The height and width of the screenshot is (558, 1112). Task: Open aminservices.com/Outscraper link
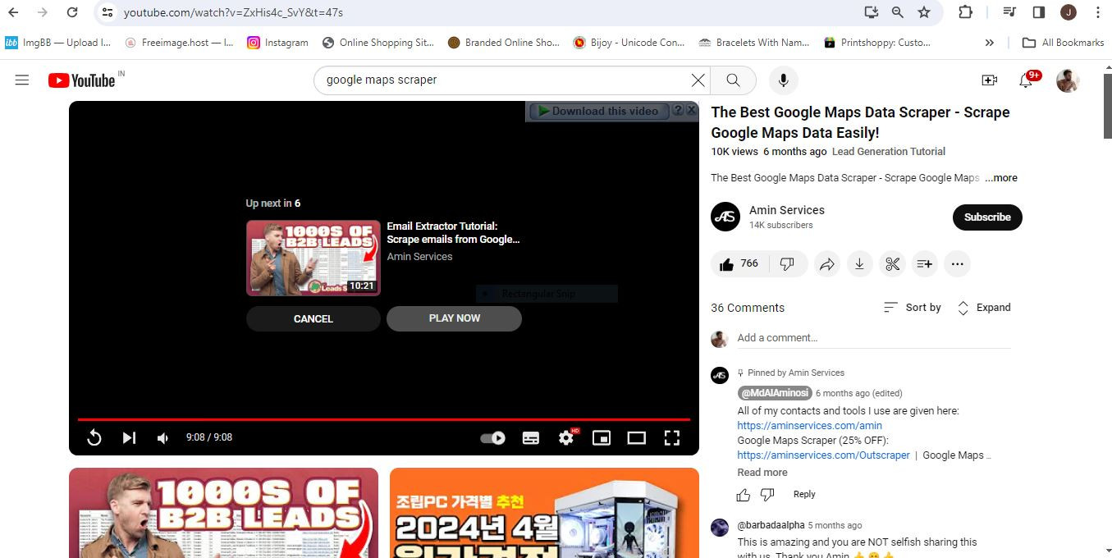(x=823, y=455)
